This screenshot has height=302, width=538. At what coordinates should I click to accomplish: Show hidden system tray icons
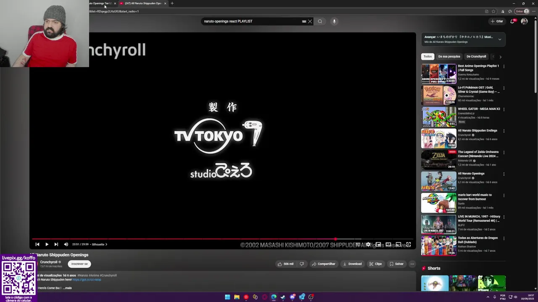tap(488, 297)
